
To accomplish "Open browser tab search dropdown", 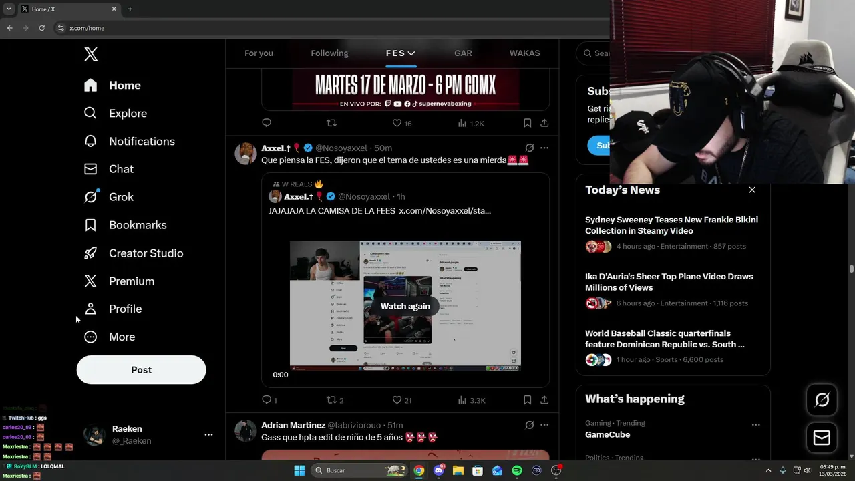I will 9,9.
